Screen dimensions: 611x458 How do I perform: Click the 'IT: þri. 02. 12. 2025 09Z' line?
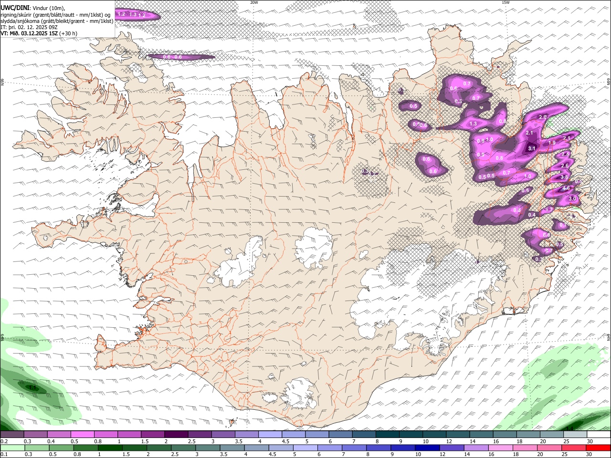click(x=29, y=27)
